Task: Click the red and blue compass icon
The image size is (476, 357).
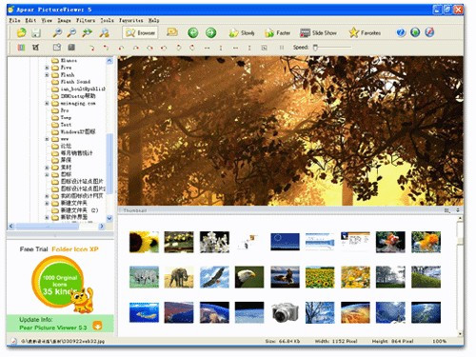Action: pos(429,32)
